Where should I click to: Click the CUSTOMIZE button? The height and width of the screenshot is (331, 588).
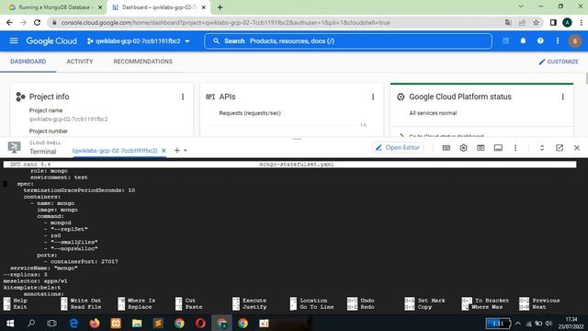[x=559, y=62]
